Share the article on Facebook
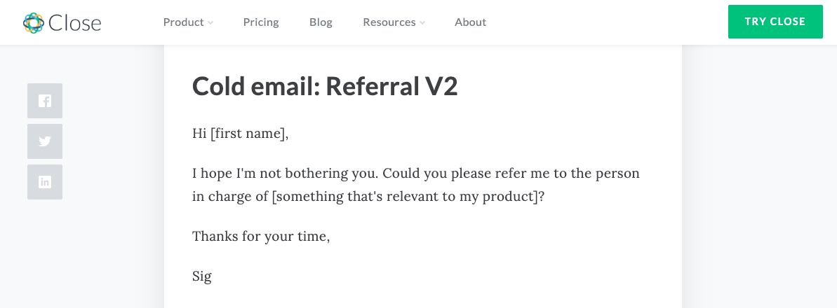This screenshot has width=837, height=308. pyautogui.click(x=45, y=101)
